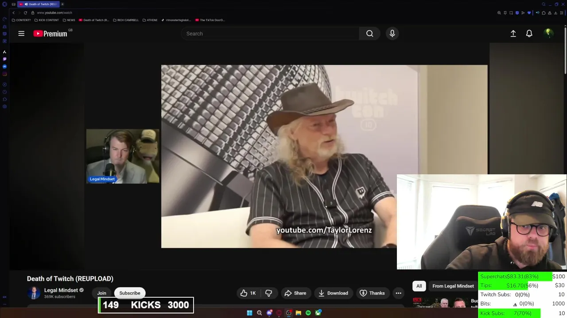
Task: Open the 'ATHENE' bookmarks folder
Action: [x=150, y=20]
